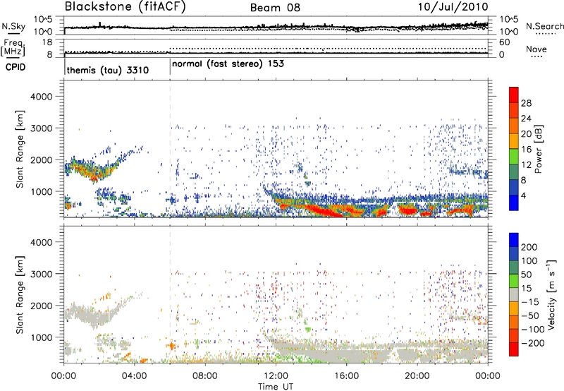
Task: Click the "Slant Range [km]" label of velocity panel
Action: click(x=20, y=294)
